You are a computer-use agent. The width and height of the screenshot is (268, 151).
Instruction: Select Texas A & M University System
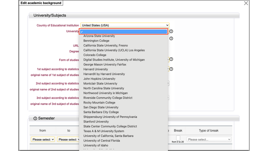(x=104, y=131)
